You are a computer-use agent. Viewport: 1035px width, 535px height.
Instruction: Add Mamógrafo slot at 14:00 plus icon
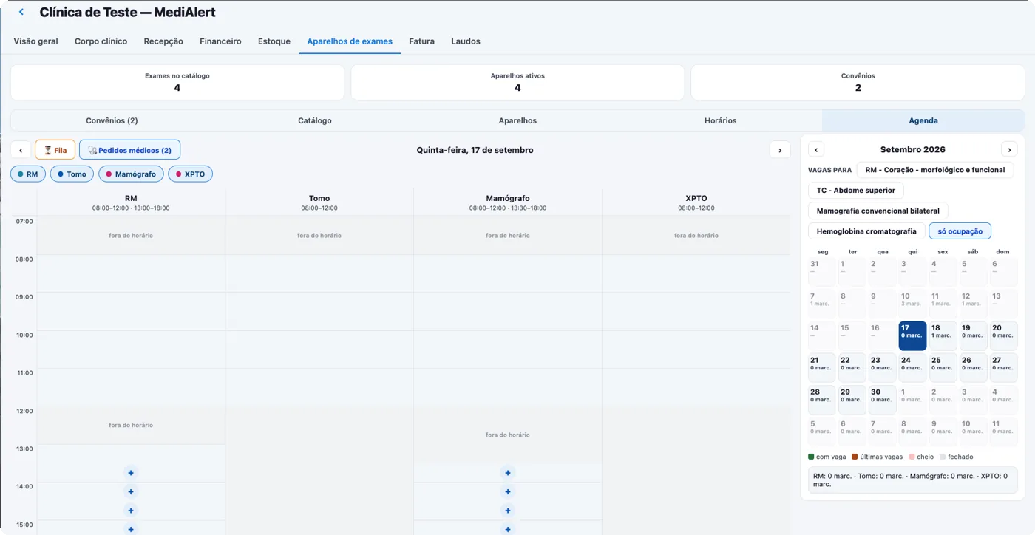[x=508, y=492]
